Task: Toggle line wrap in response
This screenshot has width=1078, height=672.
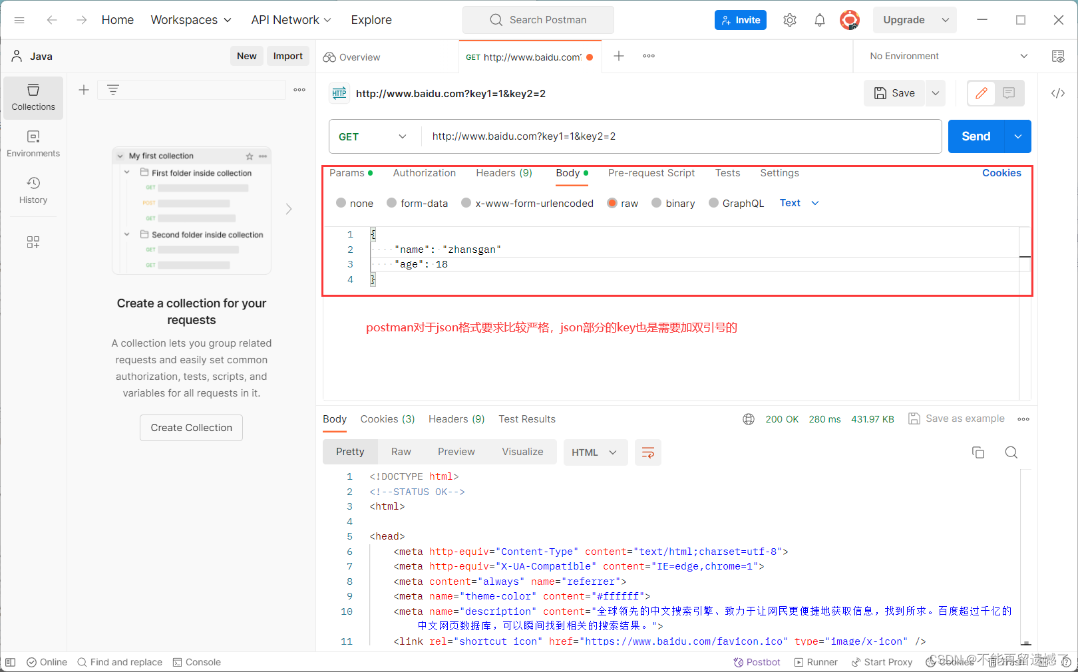Action: pyautogui.click(x=647, y=452)
